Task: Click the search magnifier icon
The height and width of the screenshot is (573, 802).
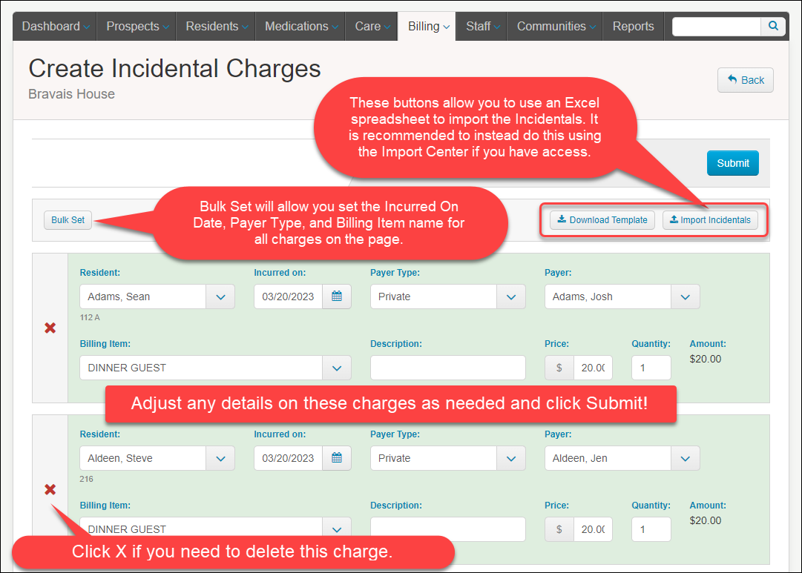Action: [773, 26]
